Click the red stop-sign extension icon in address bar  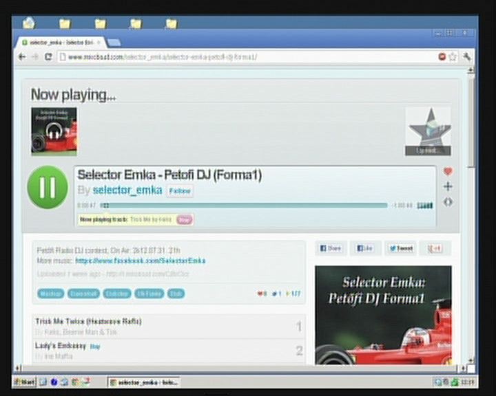[442, 57]
